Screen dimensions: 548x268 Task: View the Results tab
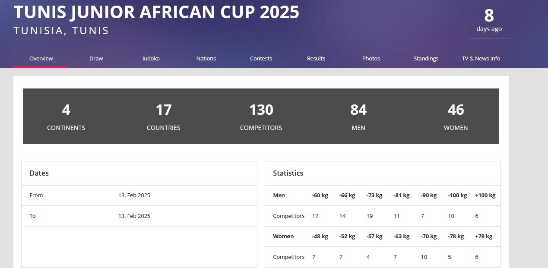click(316, 59)
